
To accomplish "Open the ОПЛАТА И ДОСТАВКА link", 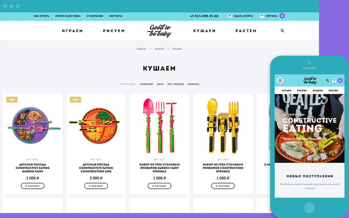I will [x=68, y=16].
